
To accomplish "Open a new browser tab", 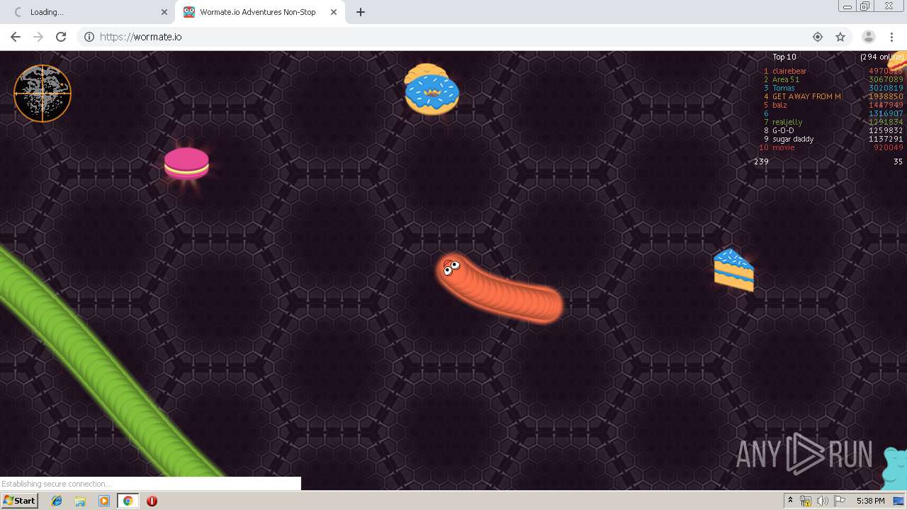I will pyautogui.click(x=361, y=12).
